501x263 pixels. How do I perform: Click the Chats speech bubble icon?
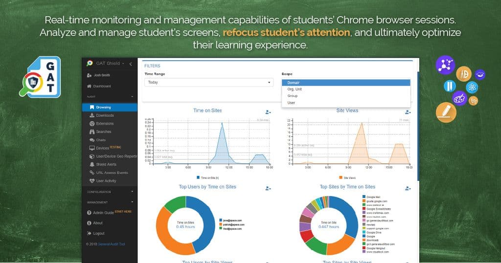coord(92,140)
